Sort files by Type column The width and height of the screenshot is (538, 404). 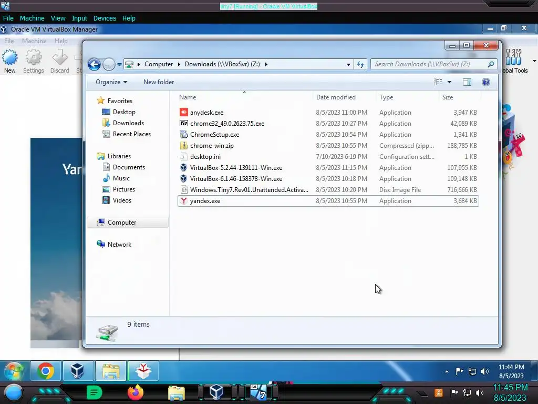click(407, 97)
